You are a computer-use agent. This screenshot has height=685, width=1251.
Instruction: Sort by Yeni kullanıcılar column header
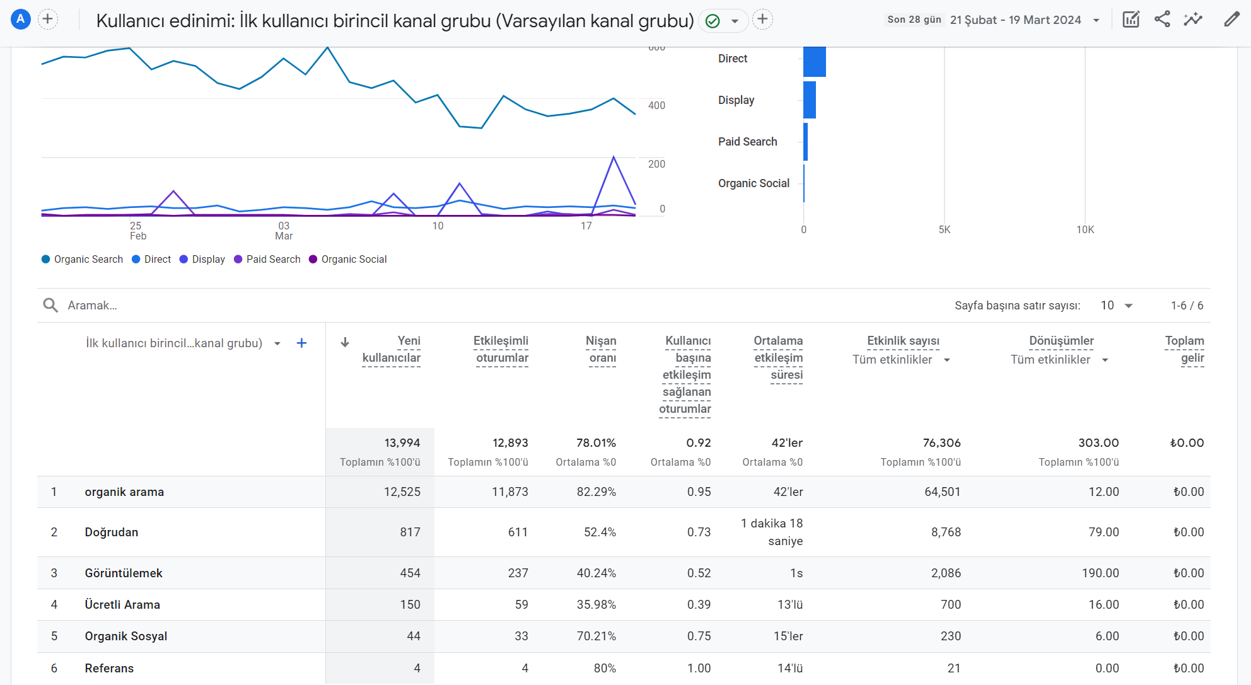pos(392,349)
